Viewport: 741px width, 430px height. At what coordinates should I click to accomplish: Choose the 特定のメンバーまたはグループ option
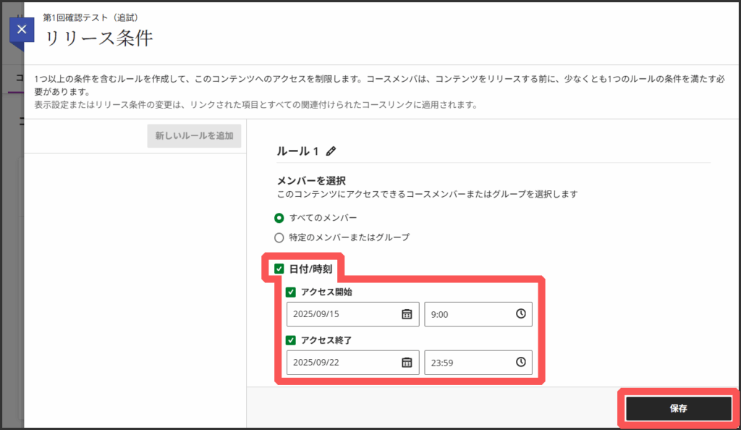pos(279,237)
